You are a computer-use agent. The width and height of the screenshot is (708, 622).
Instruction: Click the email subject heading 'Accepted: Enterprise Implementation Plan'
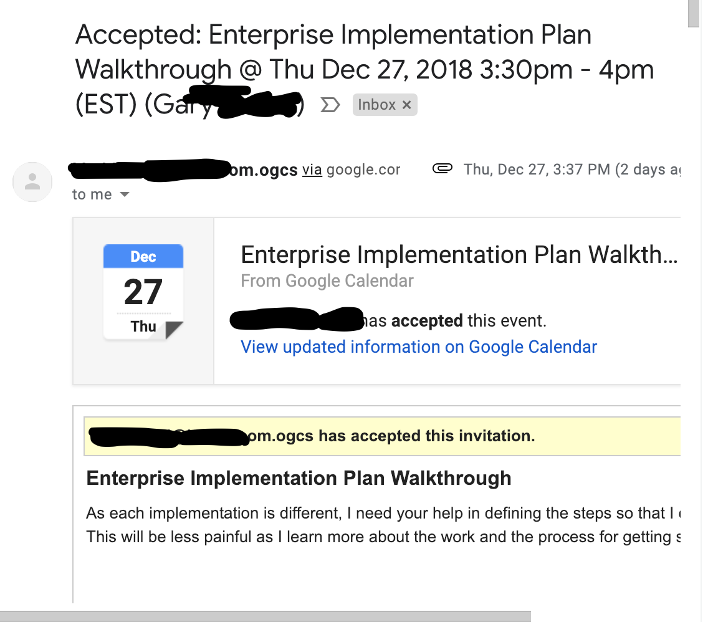[x=333, y=35]
